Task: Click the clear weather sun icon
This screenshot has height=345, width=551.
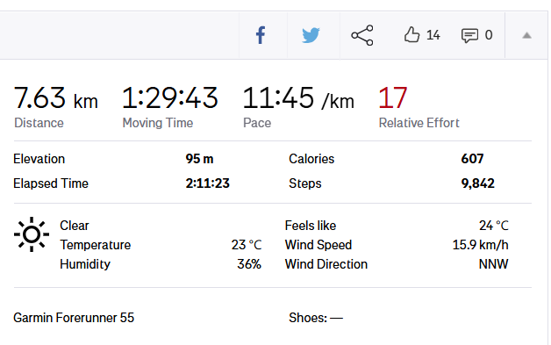Action: click(32, 234)
